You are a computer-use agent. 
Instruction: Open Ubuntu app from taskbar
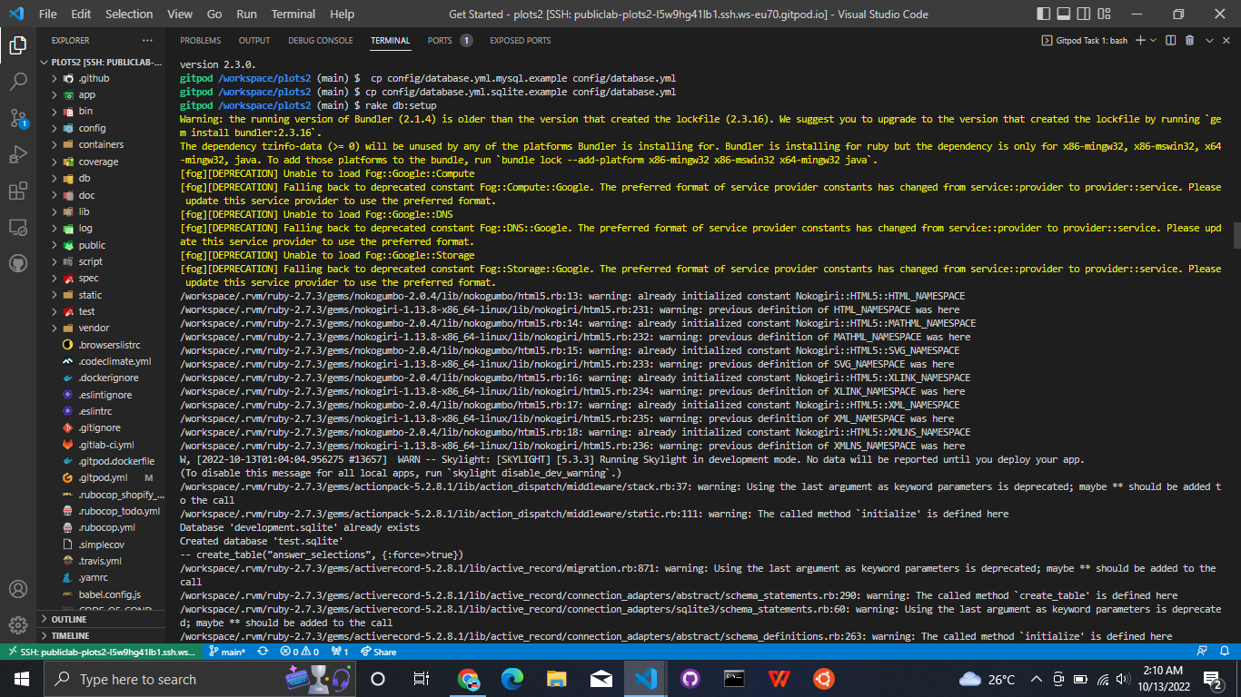pyautogui.click(x=824, y=679)
